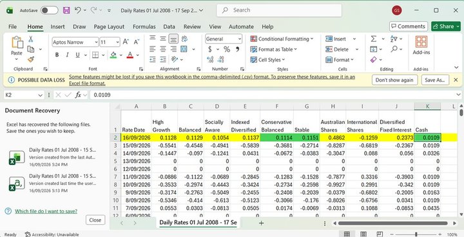Add a new sheet with plus
This screenshot has width=464, height=237.
point(261,223)
